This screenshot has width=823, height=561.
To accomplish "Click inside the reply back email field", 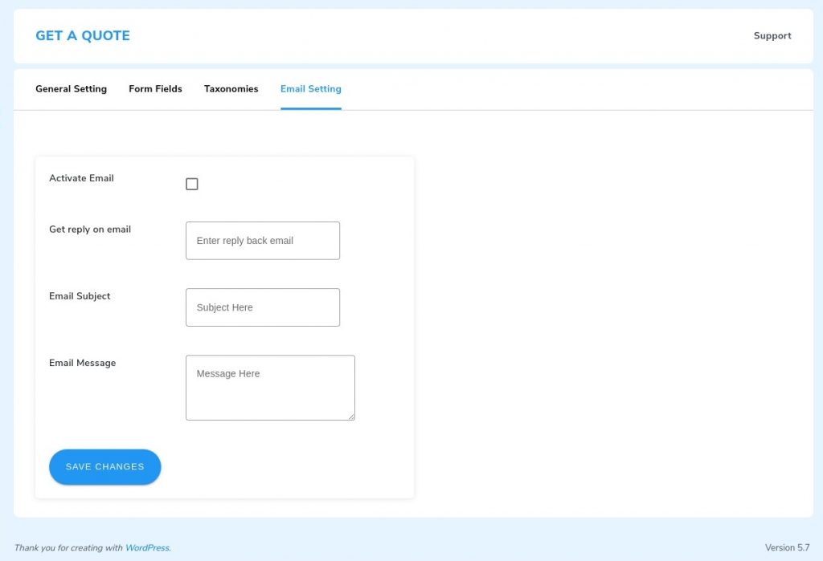I will (262, 240).
